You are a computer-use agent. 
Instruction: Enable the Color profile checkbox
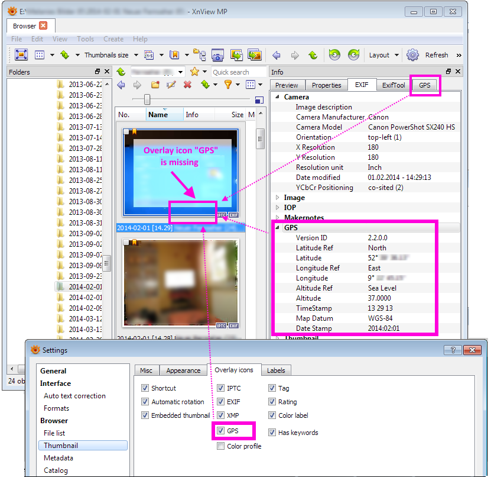tap(221, 446)
